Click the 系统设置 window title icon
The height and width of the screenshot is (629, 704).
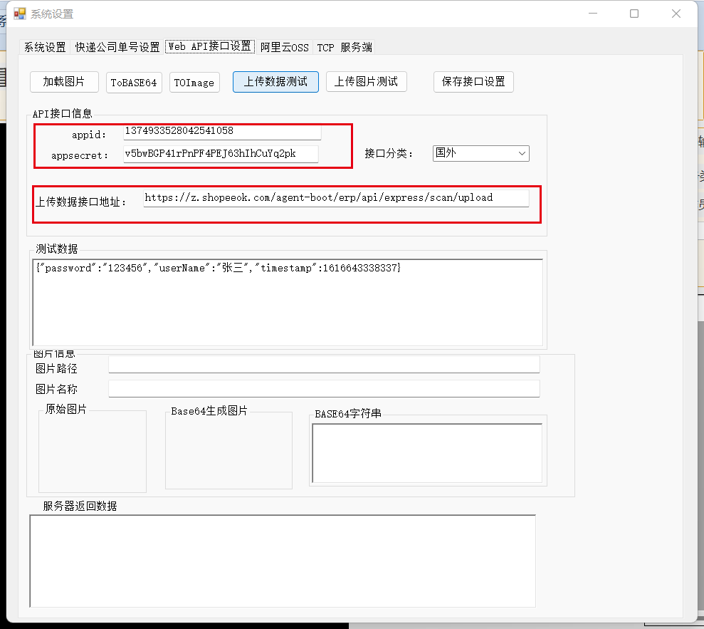click(x=20, y=14)
